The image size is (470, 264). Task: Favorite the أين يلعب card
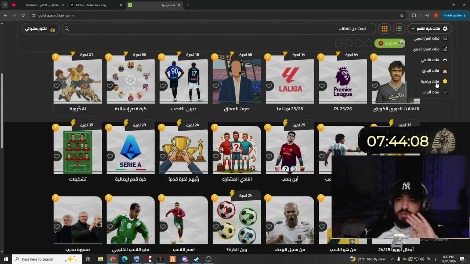pos(269,156)
